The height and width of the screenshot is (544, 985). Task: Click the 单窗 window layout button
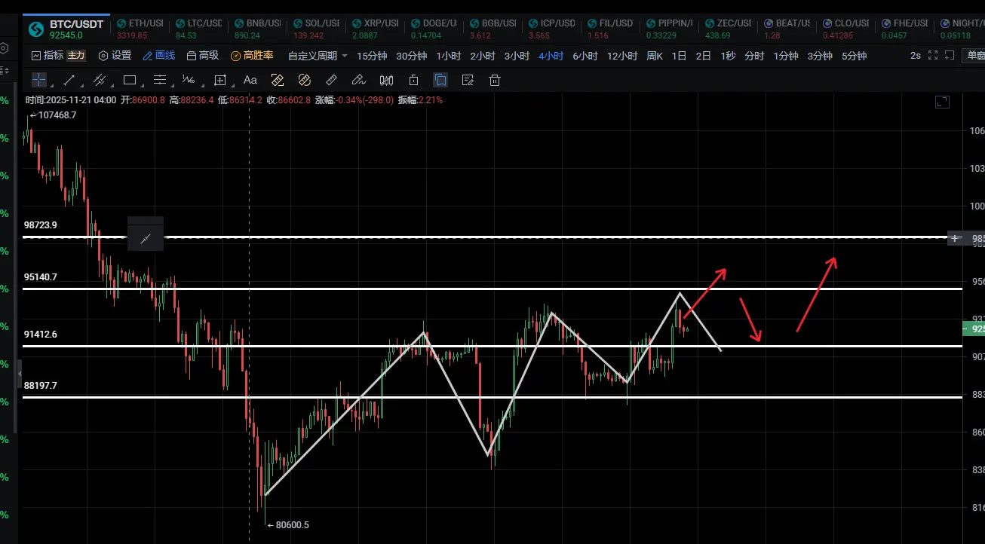click(x=975, y=55)
